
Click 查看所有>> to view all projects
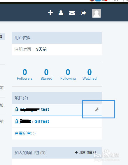click(x=25, y=133)
